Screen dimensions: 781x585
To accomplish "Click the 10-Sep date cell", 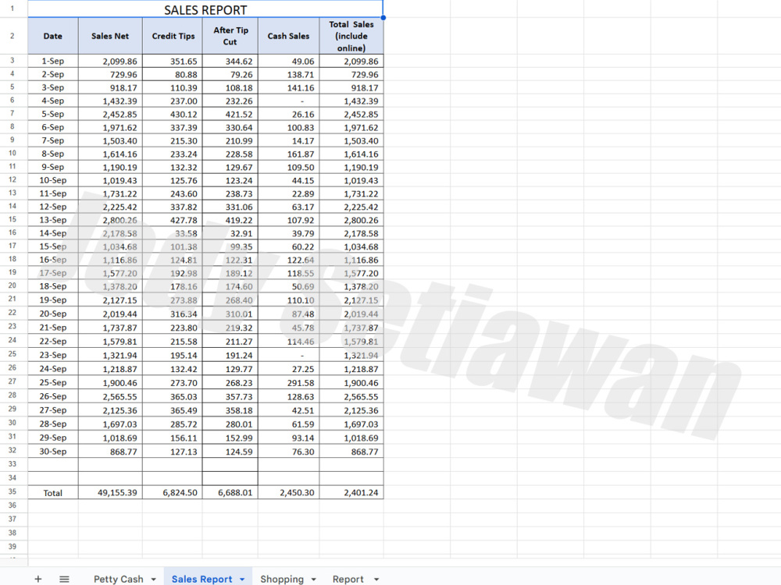I will click(x=53, y=181).
